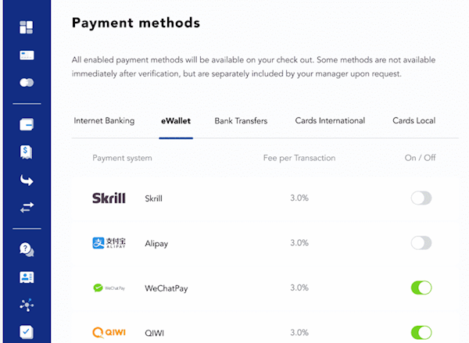Turn on the Alipay payment toggle
Screen dimensions: 469x343
tap(421, 243)
